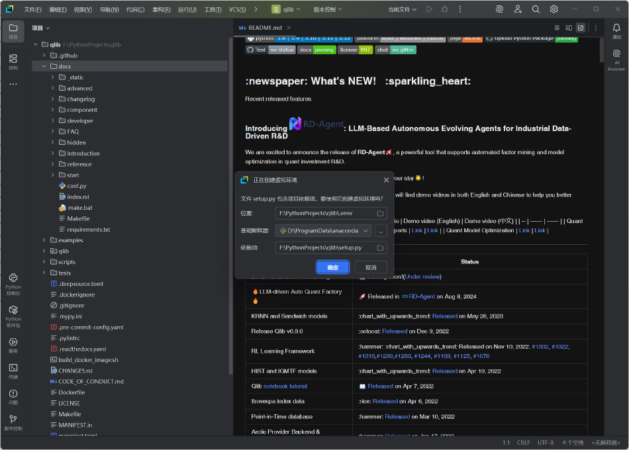Expand the examples folder
This screenshot has width=629, height=450.
[44, 240]
